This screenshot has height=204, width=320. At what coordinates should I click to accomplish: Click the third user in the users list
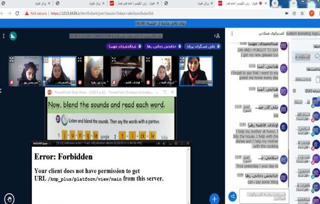point(308,130)
